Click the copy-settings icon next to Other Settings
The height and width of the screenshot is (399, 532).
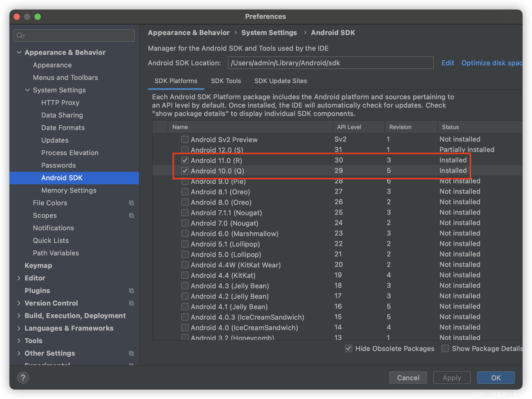coord(131,353)
